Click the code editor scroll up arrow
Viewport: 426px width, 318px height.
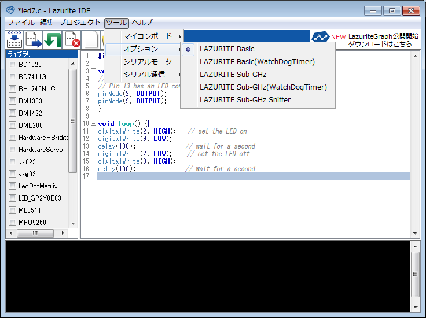click(x=415, y=56)
